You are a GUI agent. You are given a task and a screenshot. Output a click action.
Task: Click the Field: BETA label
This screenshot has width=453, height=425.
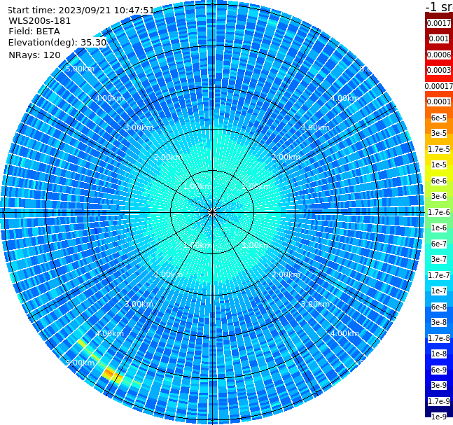click(x=34, y=32)
